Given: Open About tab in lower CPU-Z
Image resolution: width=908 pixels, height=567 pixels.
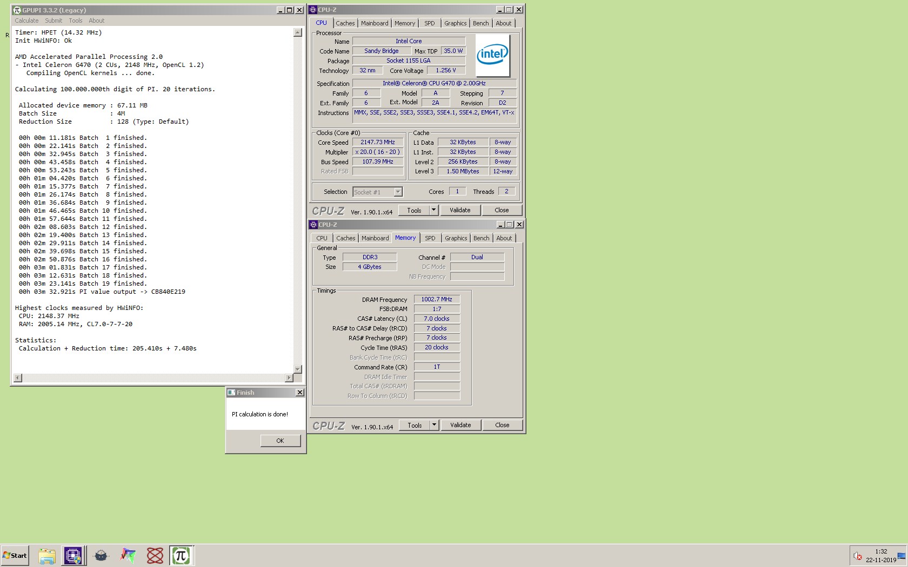Looking at the screenshot, I should pyautogui.click(x=504, y=238).
